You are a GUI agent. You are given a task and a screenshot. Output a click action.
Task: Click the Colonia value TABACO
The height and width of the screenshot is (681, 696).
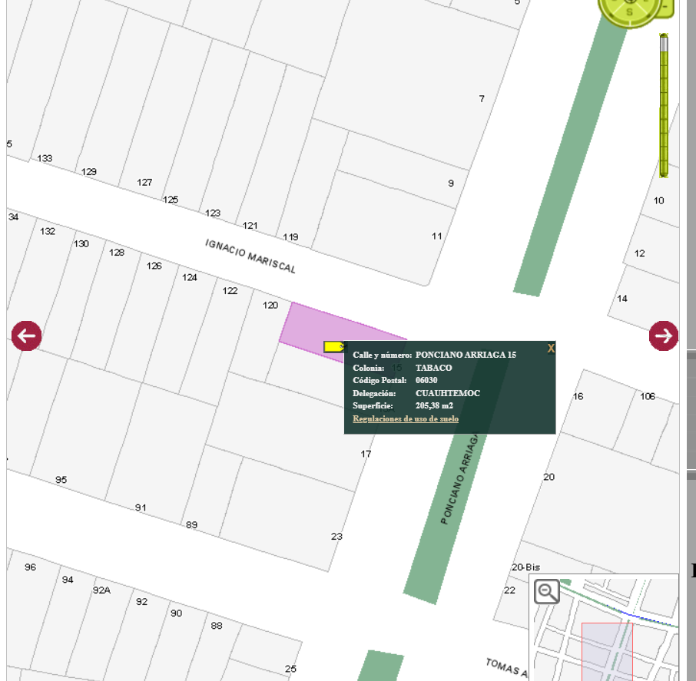[x=434, y=368]
